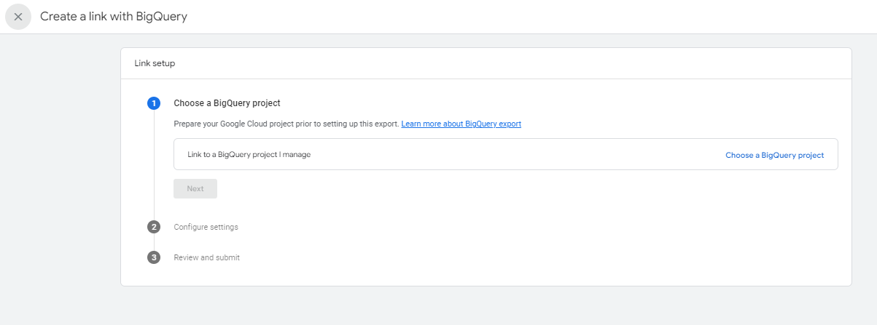Click the step 3 number circle
The image size is (877, 325).
[x=154, y=257]
